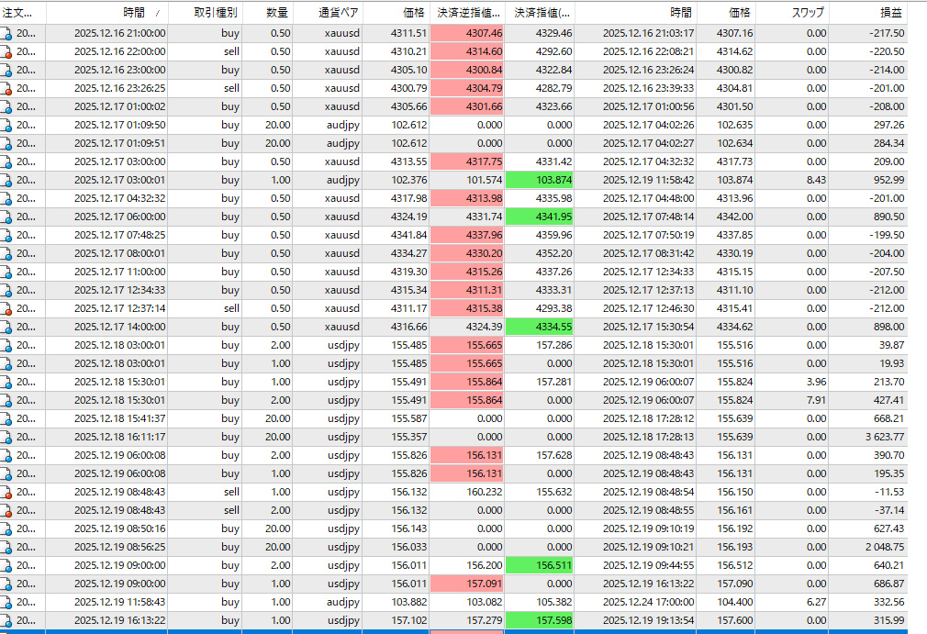The image size is (927, 634).
Task: Select the loss value -217.50
Action: click(x=887, y=34)
